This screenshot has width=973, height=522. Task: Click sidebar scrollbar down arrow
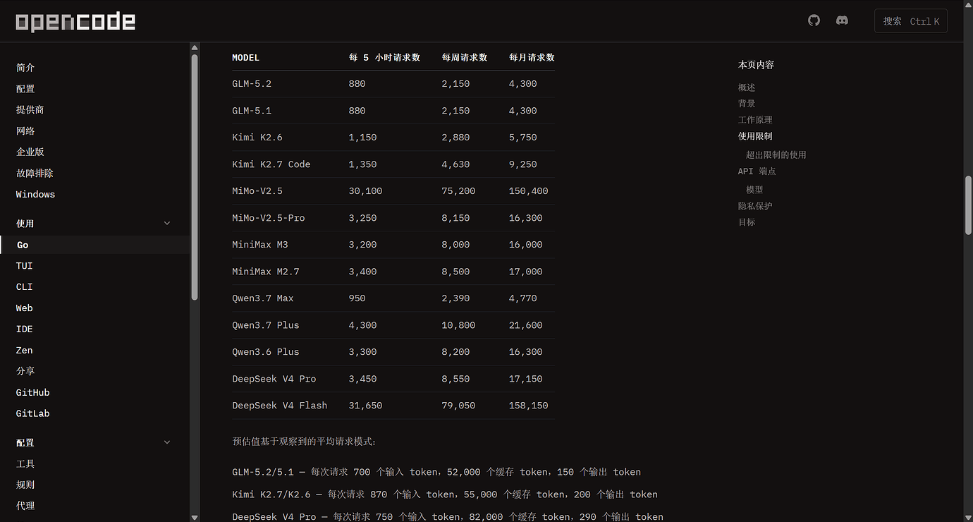pos(195,517)
